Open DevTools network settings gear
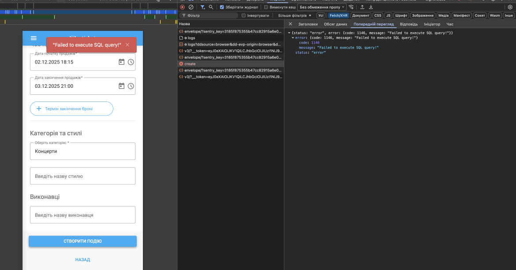Image resolution: width=516 pixels, height=270 pixels. pos(510,7)
